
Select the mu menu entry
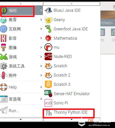coord(72,47)
